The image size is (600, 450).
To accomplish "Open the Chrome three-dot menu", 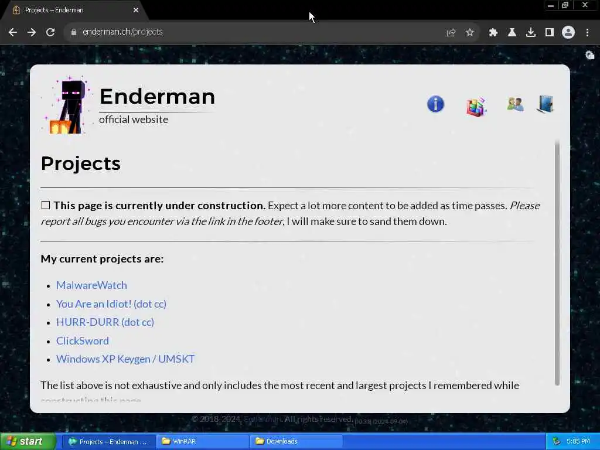I will (587, 33).
